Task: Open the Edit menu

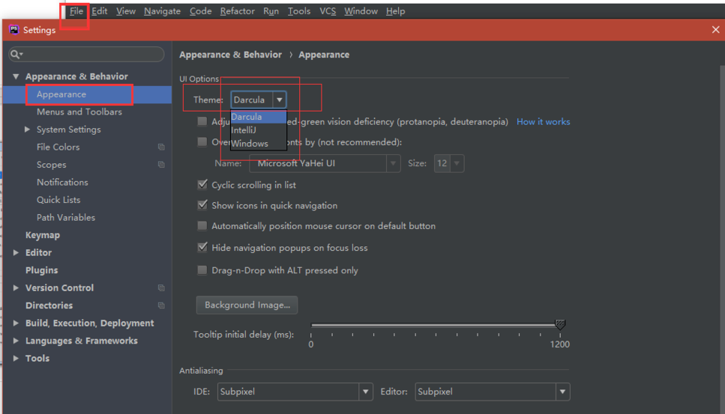Action: point(100,11)
